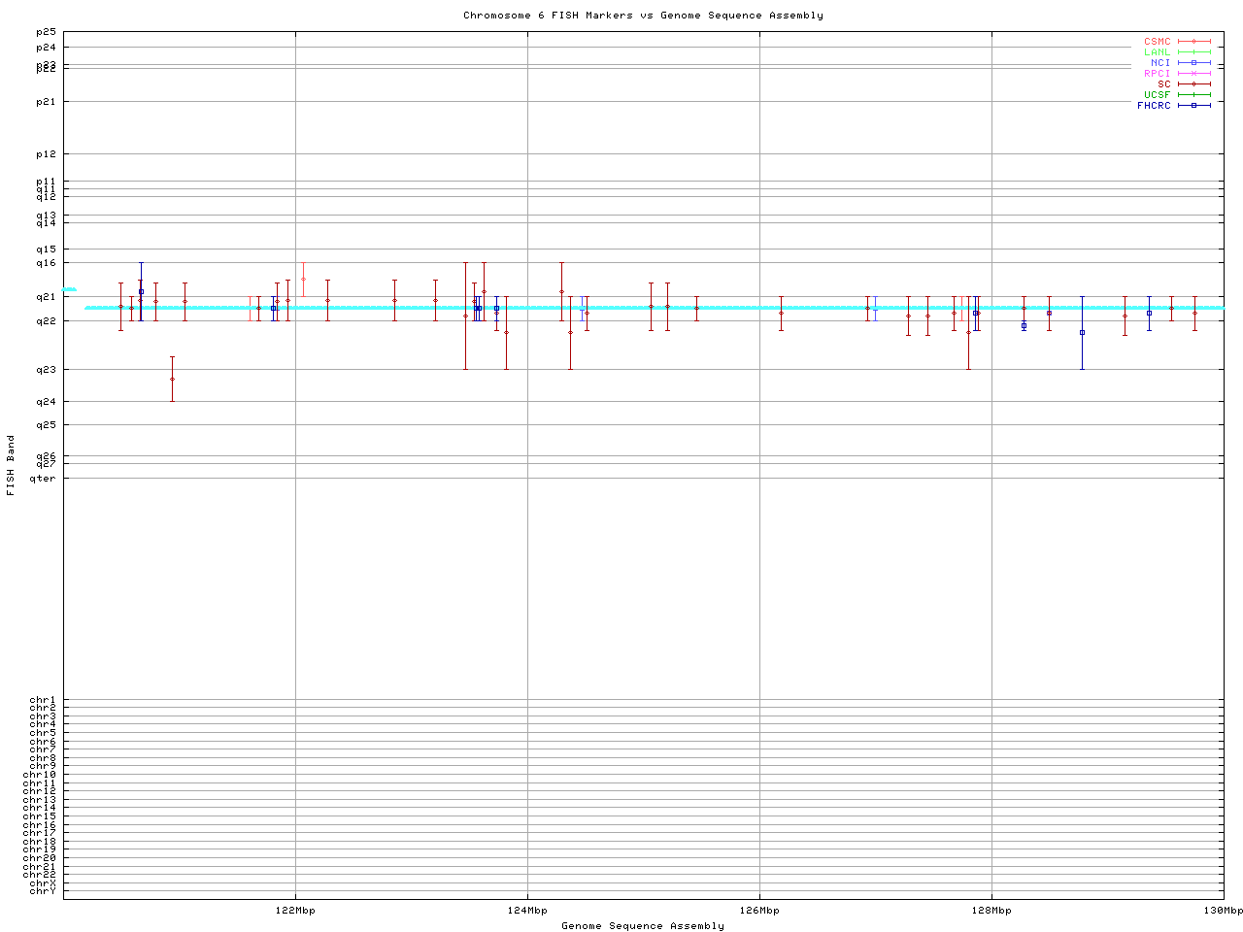This screenshot has height=932, width=1243.
Task: Click the chart title at the top
Action: pyautogui.click(x=643, y=16)
